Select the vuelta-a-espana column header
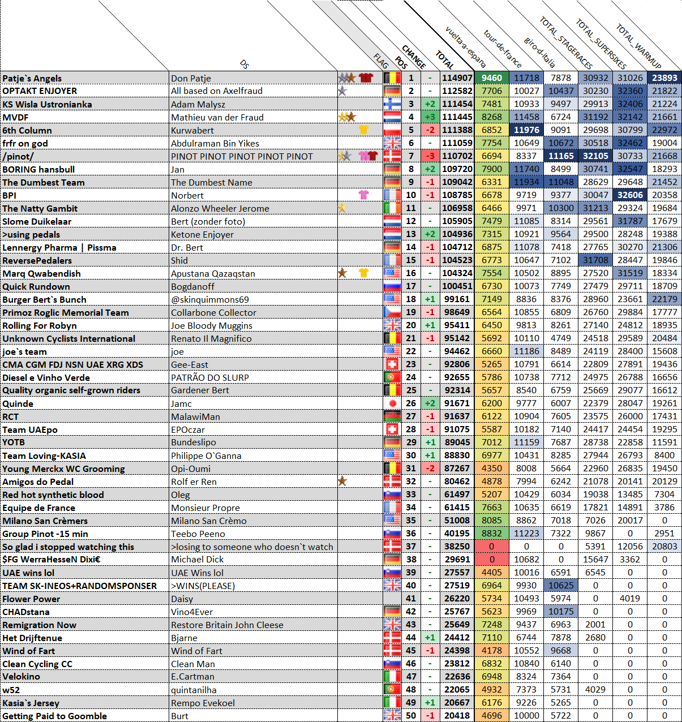This screenshot has width=682, height=722. [465, 46]
